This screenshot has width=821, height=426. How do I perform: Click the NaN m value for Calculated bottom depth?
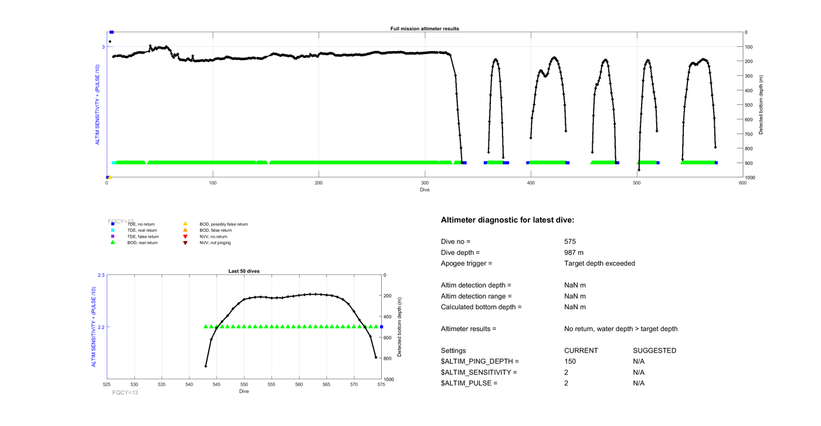coord(575,307)
